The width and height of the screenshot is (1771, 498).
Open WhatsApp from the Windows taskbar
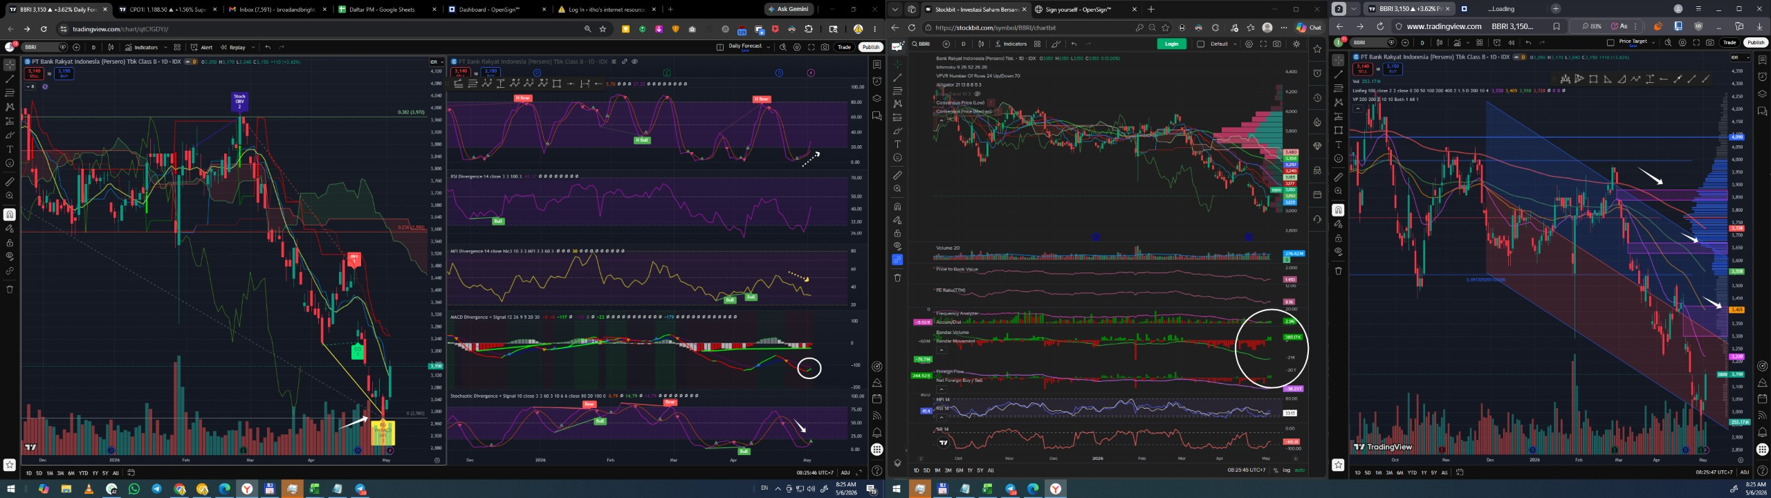[134, 489]
